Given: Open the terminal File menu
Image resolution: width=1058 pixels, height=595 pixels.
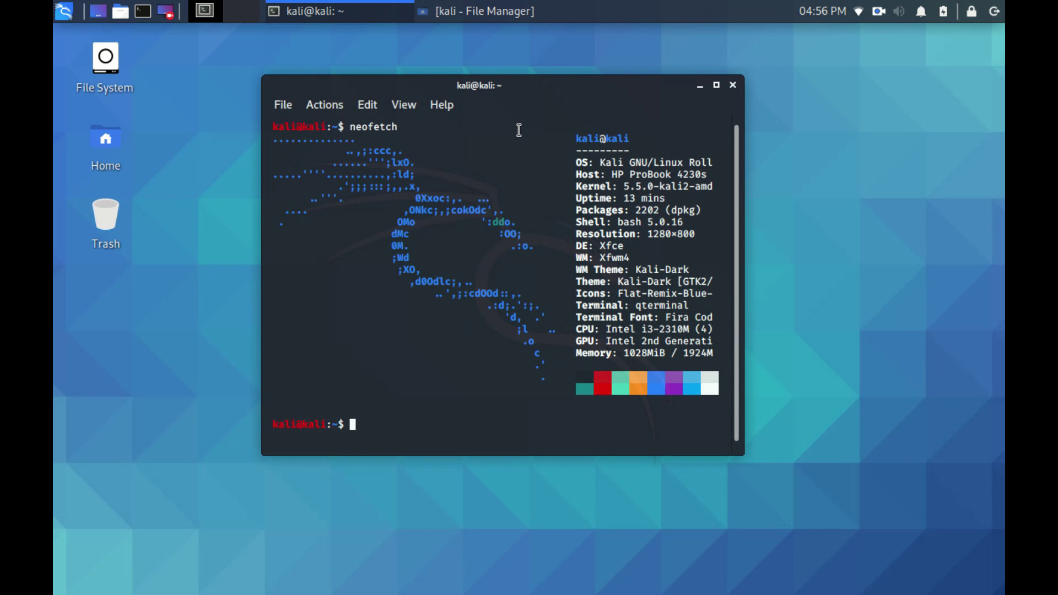Looking at the screenshot, I should click(x=283, y=105).
